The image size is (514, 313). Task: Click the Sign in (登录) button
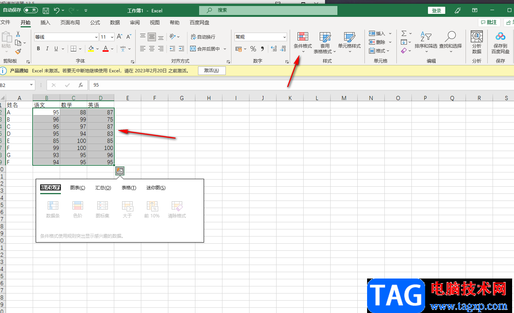click(x=437, y=10)
